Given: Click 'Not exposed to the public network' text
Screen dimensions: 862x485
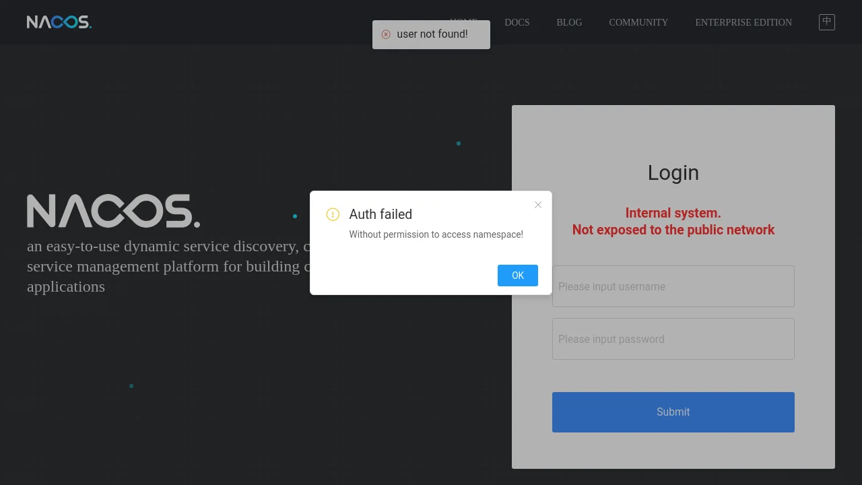Looking at the screenshot, I should click(673, 230).
